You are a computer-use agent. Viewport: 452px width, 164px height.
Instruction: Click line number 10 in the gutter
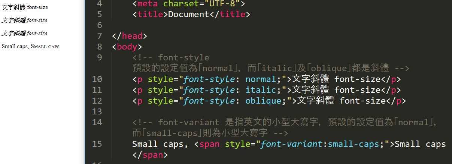(x=97, y=79)
